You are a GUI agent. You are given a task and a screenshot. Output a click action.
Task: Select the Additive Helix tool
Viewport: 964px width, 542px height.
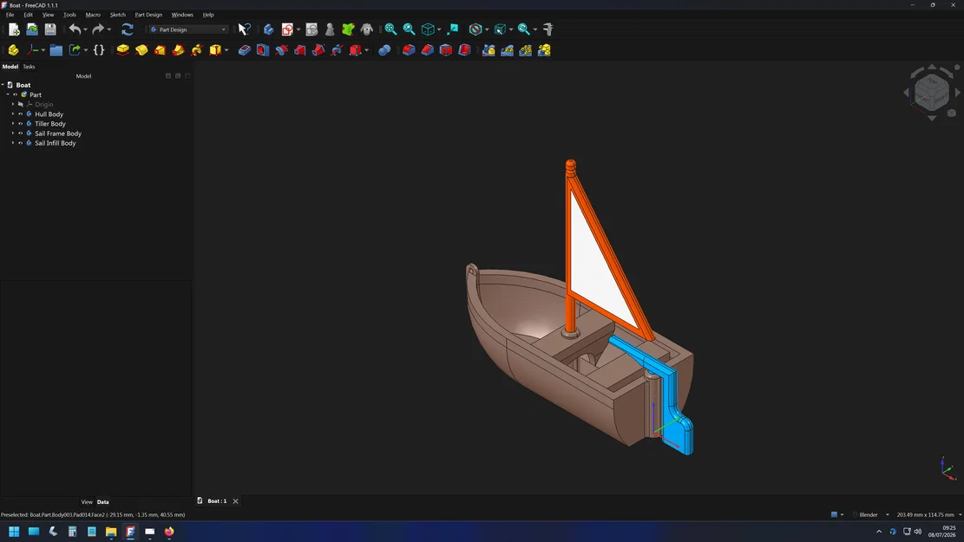tap(197, 49)
